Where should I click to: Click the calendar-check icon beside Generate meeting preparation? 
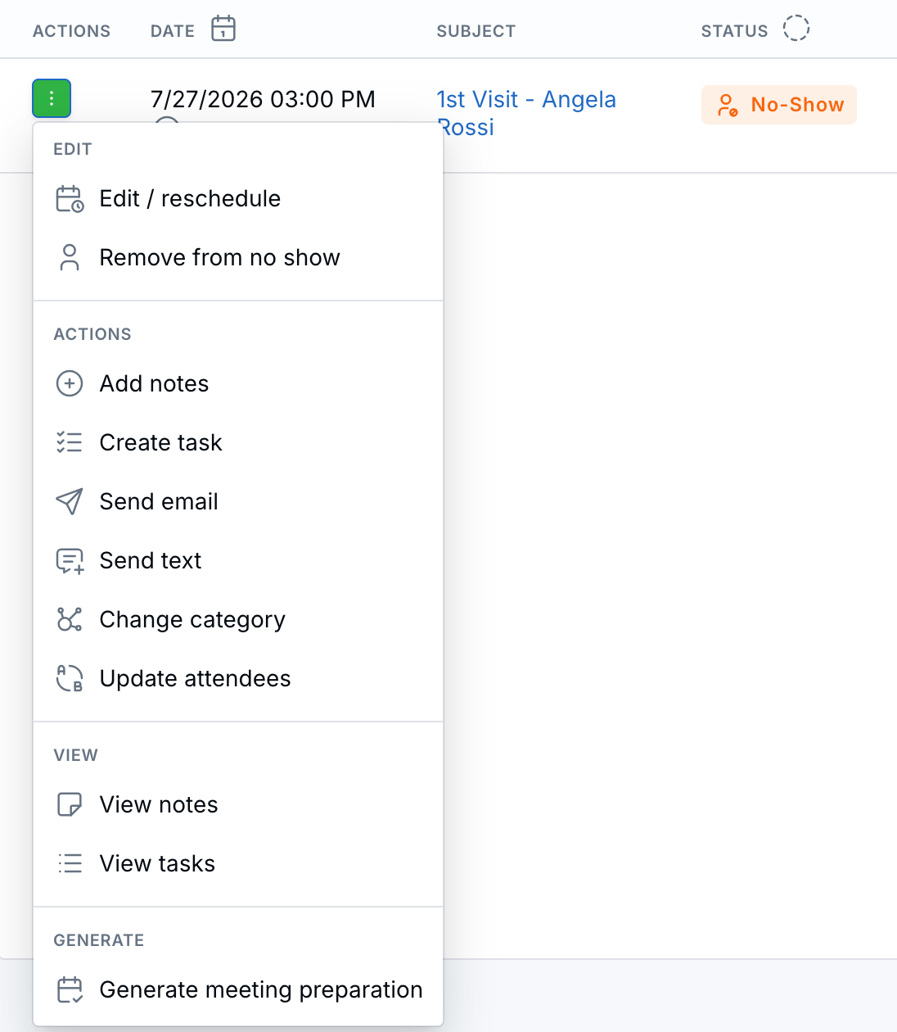[70, 989]
